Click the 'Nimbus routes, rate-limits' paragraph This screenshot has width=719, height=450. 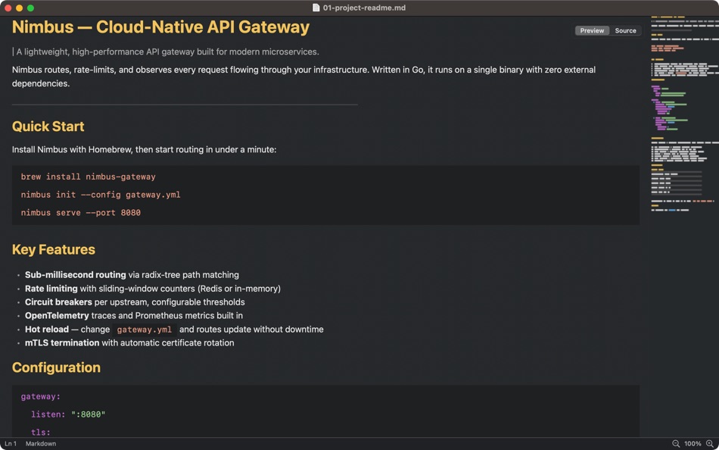(303, 77)
